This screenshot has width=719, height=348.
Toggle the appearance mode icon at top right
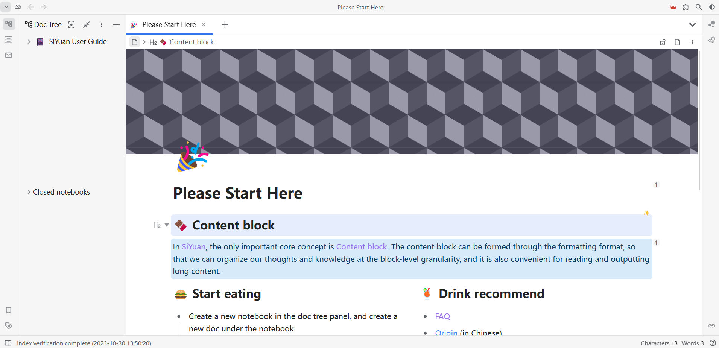(x=712, y=7)
